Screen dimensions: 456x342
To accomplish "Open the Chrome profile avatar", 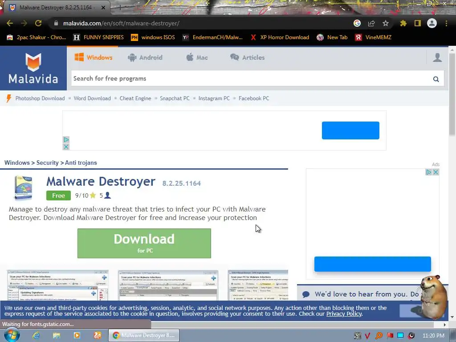I will [432, 23].
